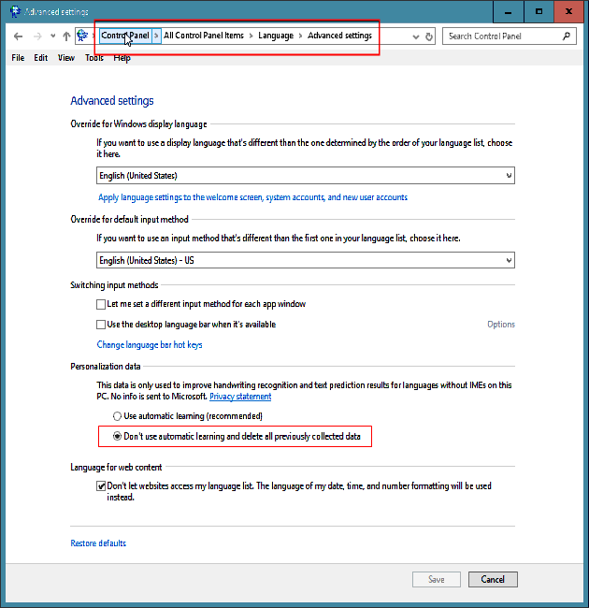The image size is (589, 608).
Task: Click the Save button
Action: pos(437,580)
